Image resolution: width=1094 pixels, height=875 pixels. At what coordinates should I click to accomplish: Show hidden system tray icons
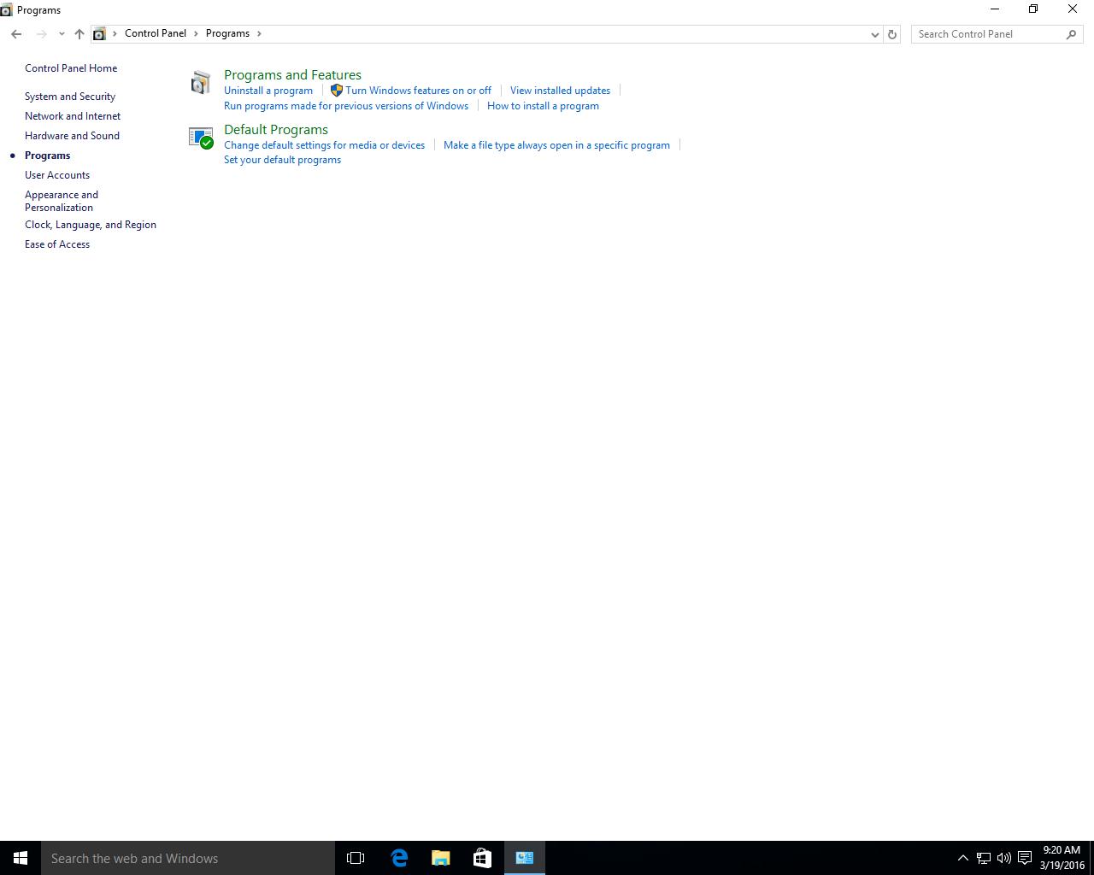963,858
